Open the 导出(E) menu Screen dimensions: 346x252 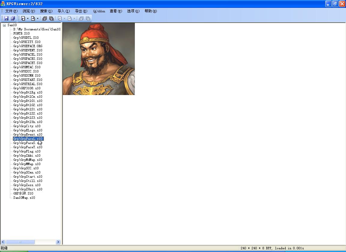pos(81,11)
